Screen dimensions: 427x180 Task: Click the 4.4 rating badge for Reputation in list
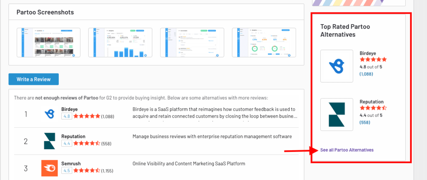pos(67,143)
